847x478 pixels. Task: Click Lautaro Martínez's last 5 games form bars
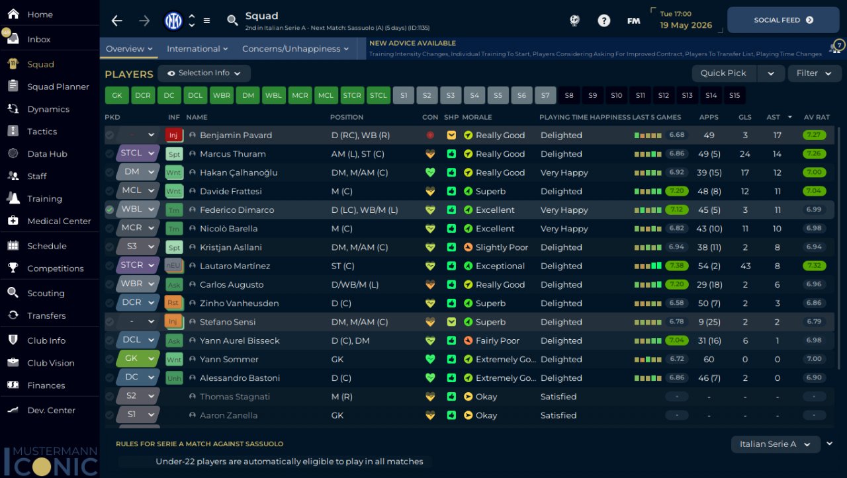(648, 266)
